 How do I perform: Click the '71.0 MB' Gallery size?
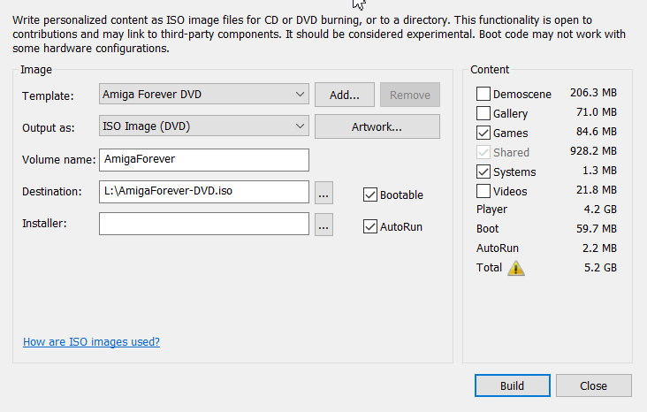[x=597, y=112]
